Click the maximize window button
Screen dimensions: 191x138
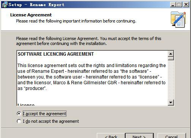coord(179,5)
